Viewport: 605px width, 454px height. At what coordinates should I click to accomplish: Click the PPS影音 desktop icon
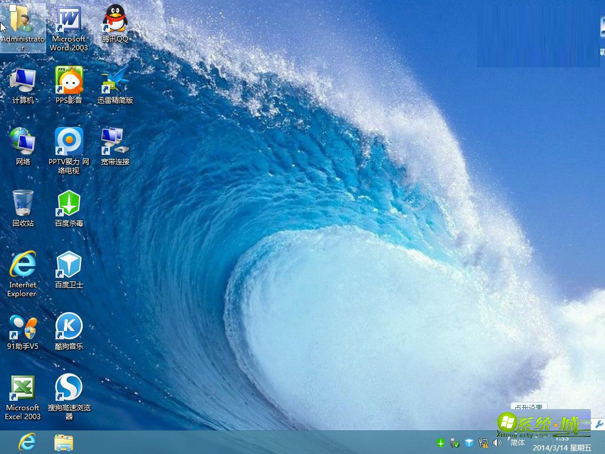coord(69,80)
